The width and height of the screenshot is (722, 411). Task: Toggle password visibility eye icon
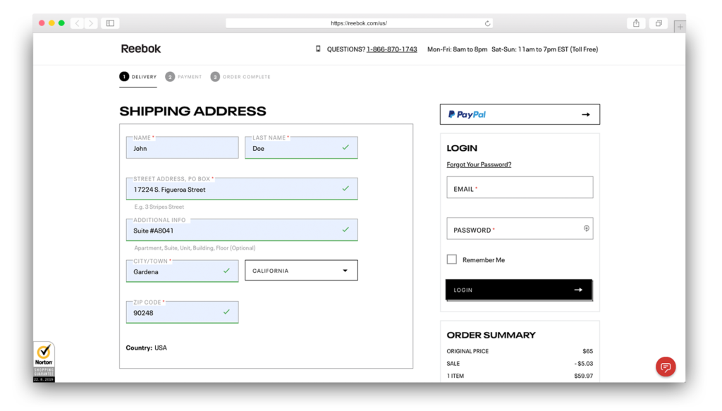586,228
